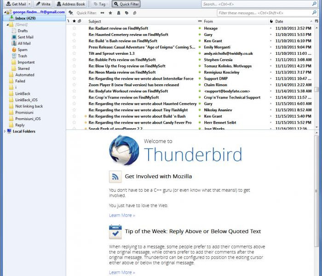Screen dimensions: 322x276
Task: Filter to show unread messages only
Action: pyautogui.click(x=102, y=13)
